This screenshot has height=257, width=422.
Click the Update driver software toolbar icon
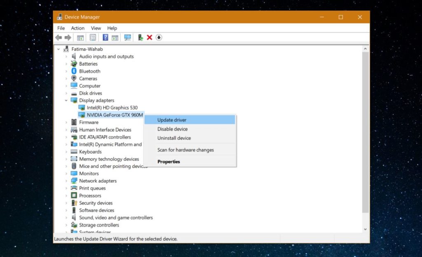coord(140,38)
